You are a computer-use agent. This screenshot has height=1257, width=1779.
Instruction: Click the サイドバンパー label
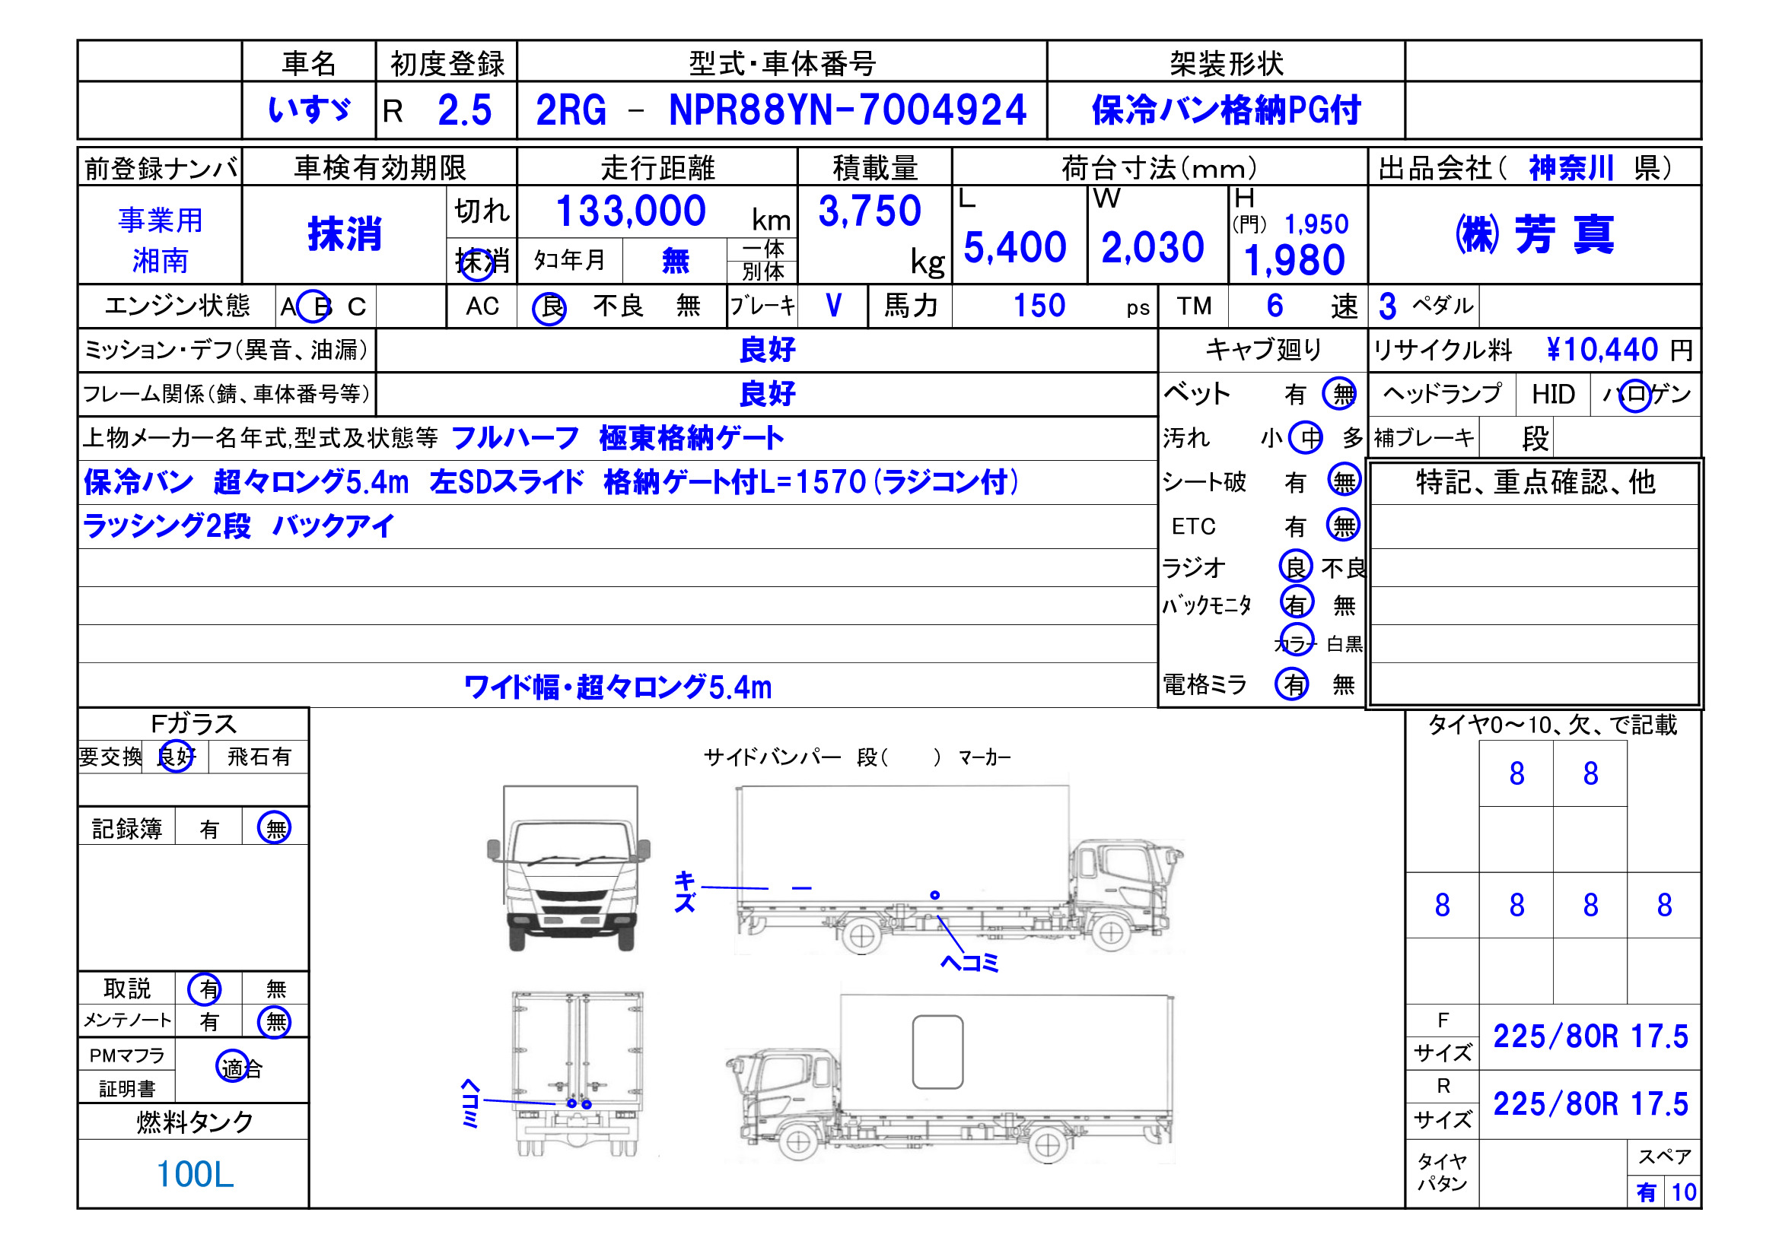(772, 757)
